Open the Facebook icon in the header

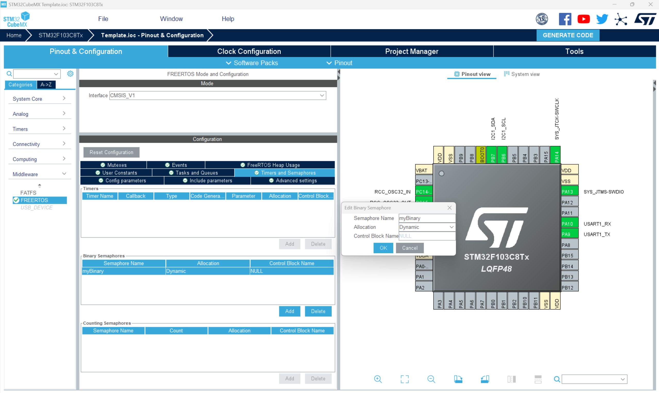(x=565, y=19)
